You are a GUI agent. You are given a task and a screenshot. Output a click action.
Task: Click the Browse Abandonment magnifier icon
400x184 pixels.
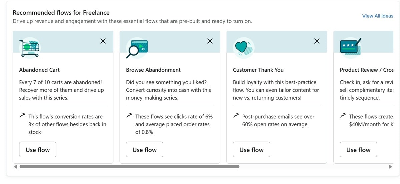tap(137, 48)
